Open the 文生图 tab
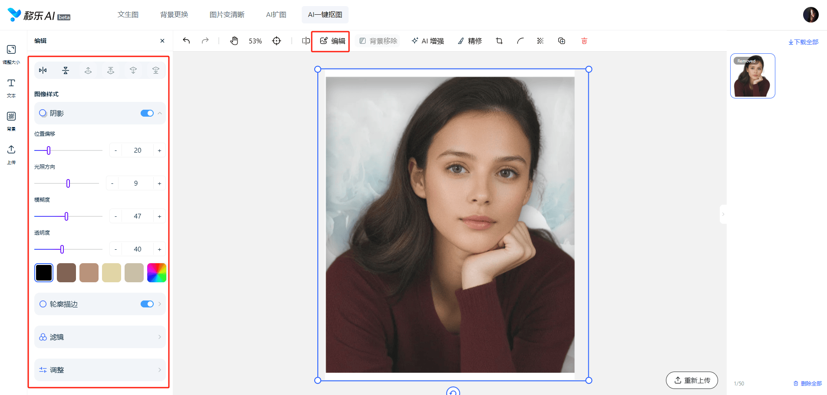The image size is (827, 395). [x=128, y=15]
